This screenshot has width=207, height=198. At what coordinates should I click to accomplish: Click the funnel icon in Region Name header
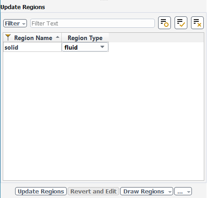pos(8,37)
